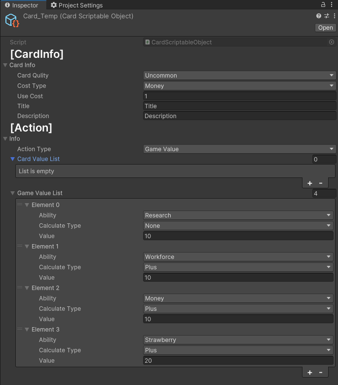Open the object picker next to CardScriptableObject

(x=332, y=42)
